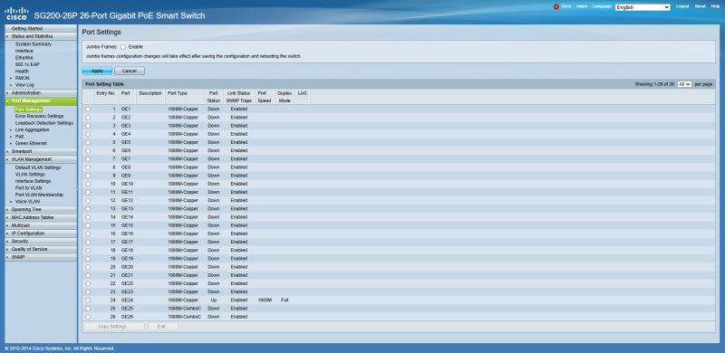The width and height of the screenshot is (725, 353).
Task: Click the Apply button
Action: pyautogui.click(x=97, y=72)
